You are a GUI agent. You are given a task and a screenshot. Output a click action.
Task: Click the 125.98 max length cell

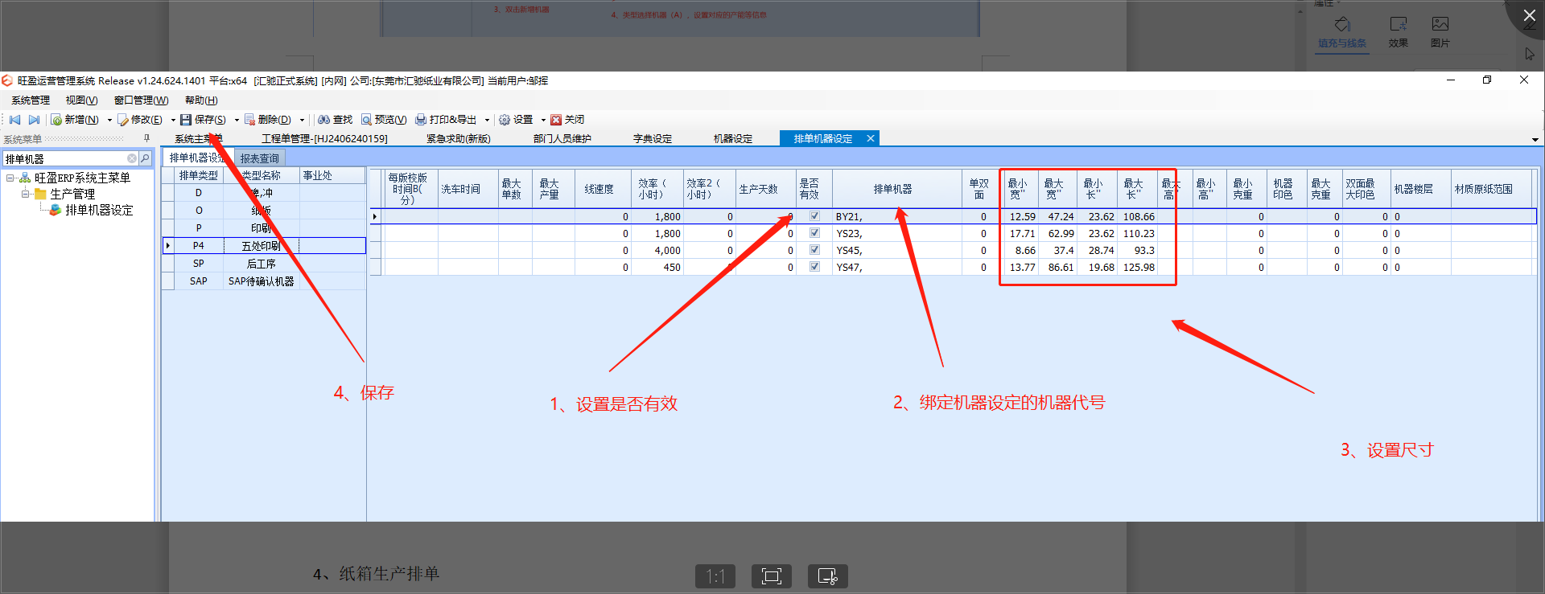[1138, 267]
